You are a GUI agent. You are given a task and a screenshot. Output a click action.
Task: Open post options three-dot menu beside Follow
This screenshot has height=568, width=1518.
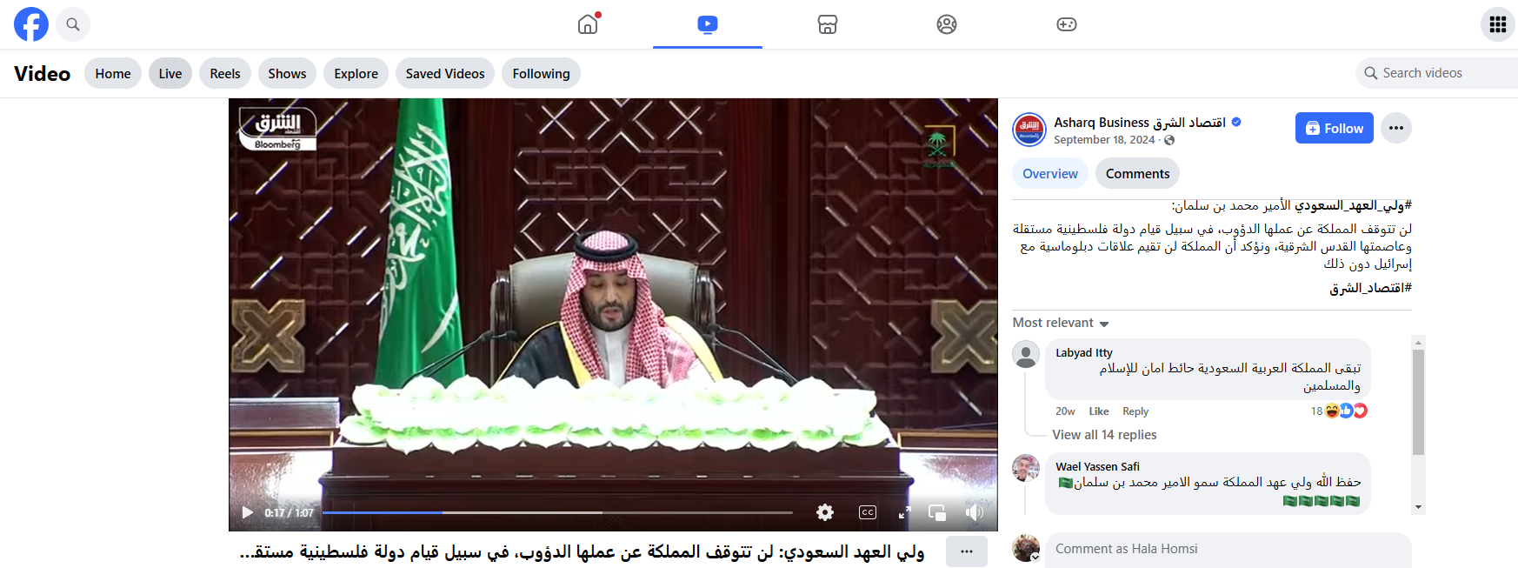click(x=1395, y=128)
